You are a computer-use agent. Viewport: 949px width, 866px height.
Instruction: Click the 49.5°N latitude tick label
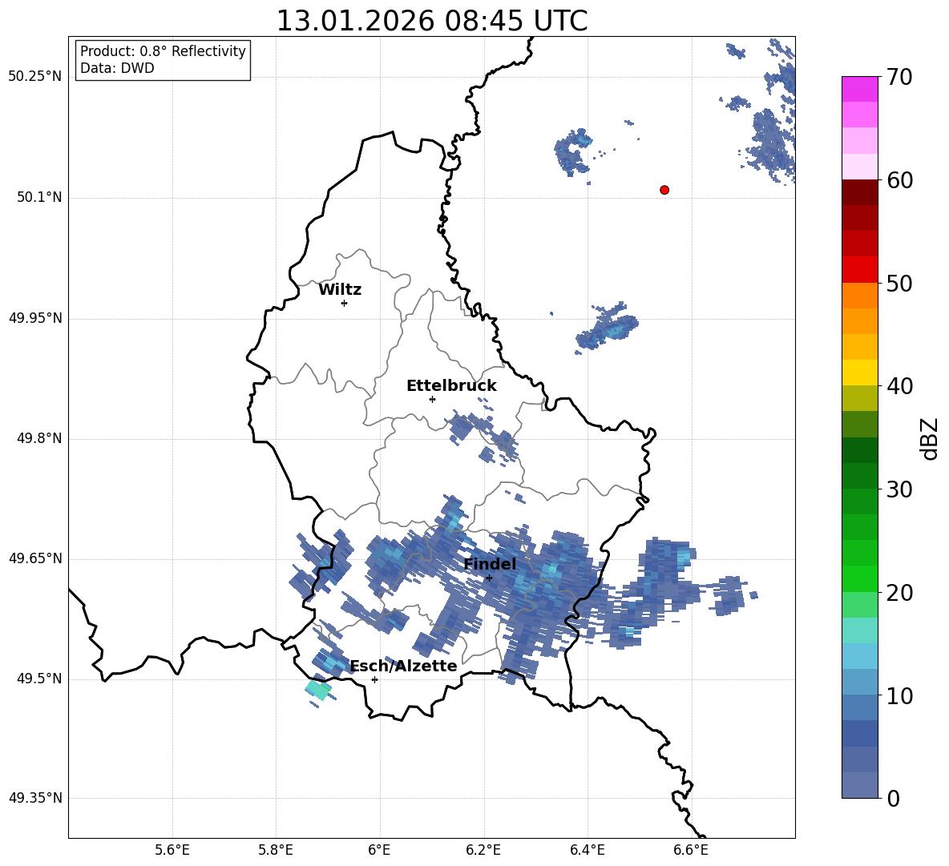coord(39,679)
